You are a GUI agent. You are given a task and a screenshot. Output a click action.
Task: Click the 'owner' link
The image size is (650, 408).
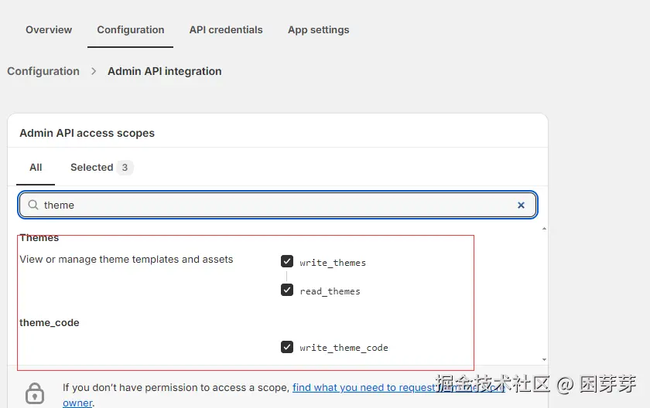tap(77, 403)
